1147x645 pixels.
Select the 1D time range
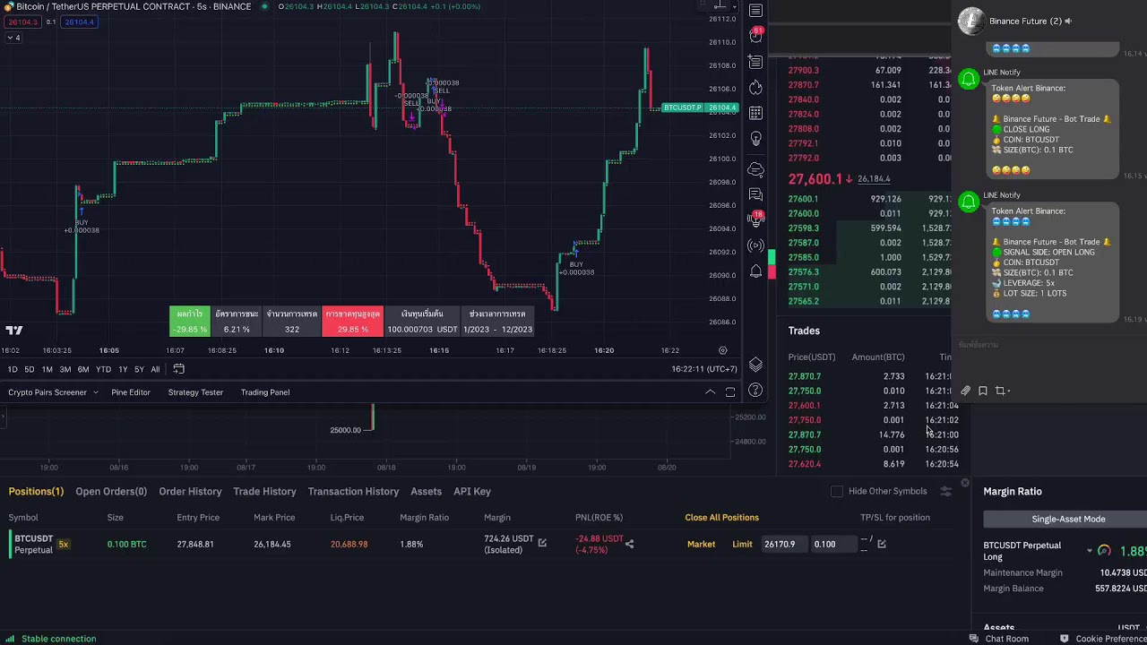point(13,369)
